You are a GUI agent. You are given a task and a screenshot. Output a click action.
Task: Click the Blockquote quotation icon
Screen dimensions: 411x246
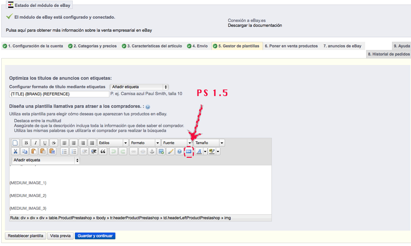pos(103,151)
